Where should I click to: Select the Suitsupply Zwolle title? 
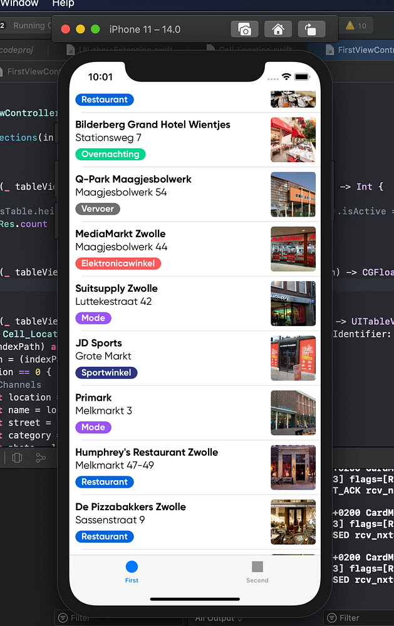tap(117, 288)
